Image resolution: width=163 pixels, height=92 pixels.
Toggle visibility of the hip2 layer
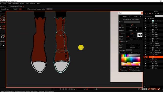[x=145, y=68]
